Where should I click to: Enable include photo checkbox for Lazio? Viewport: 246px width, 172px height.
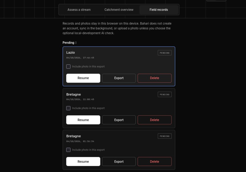tap(68, 67)
